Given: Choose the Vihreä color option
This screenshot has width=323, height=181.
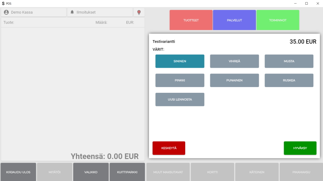Looking at the screenshot, I should point(234,61).
